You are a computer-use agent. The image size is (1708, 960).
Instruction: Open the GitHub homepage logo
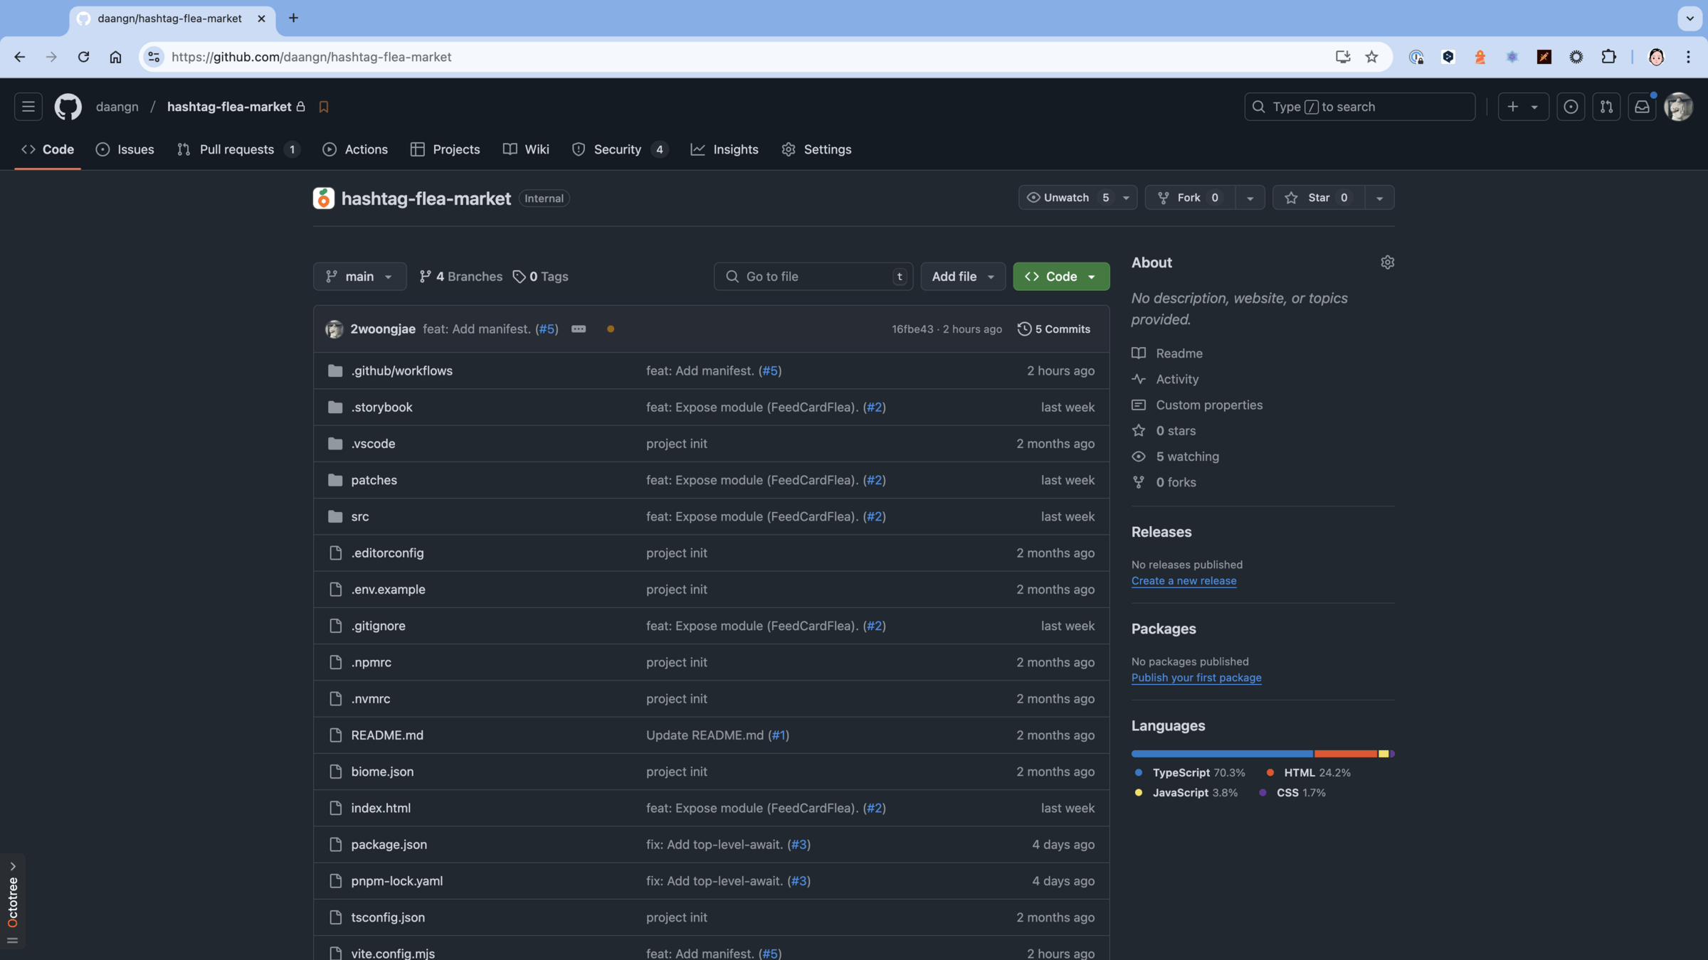pyautogui.click(x=68, y=107)
